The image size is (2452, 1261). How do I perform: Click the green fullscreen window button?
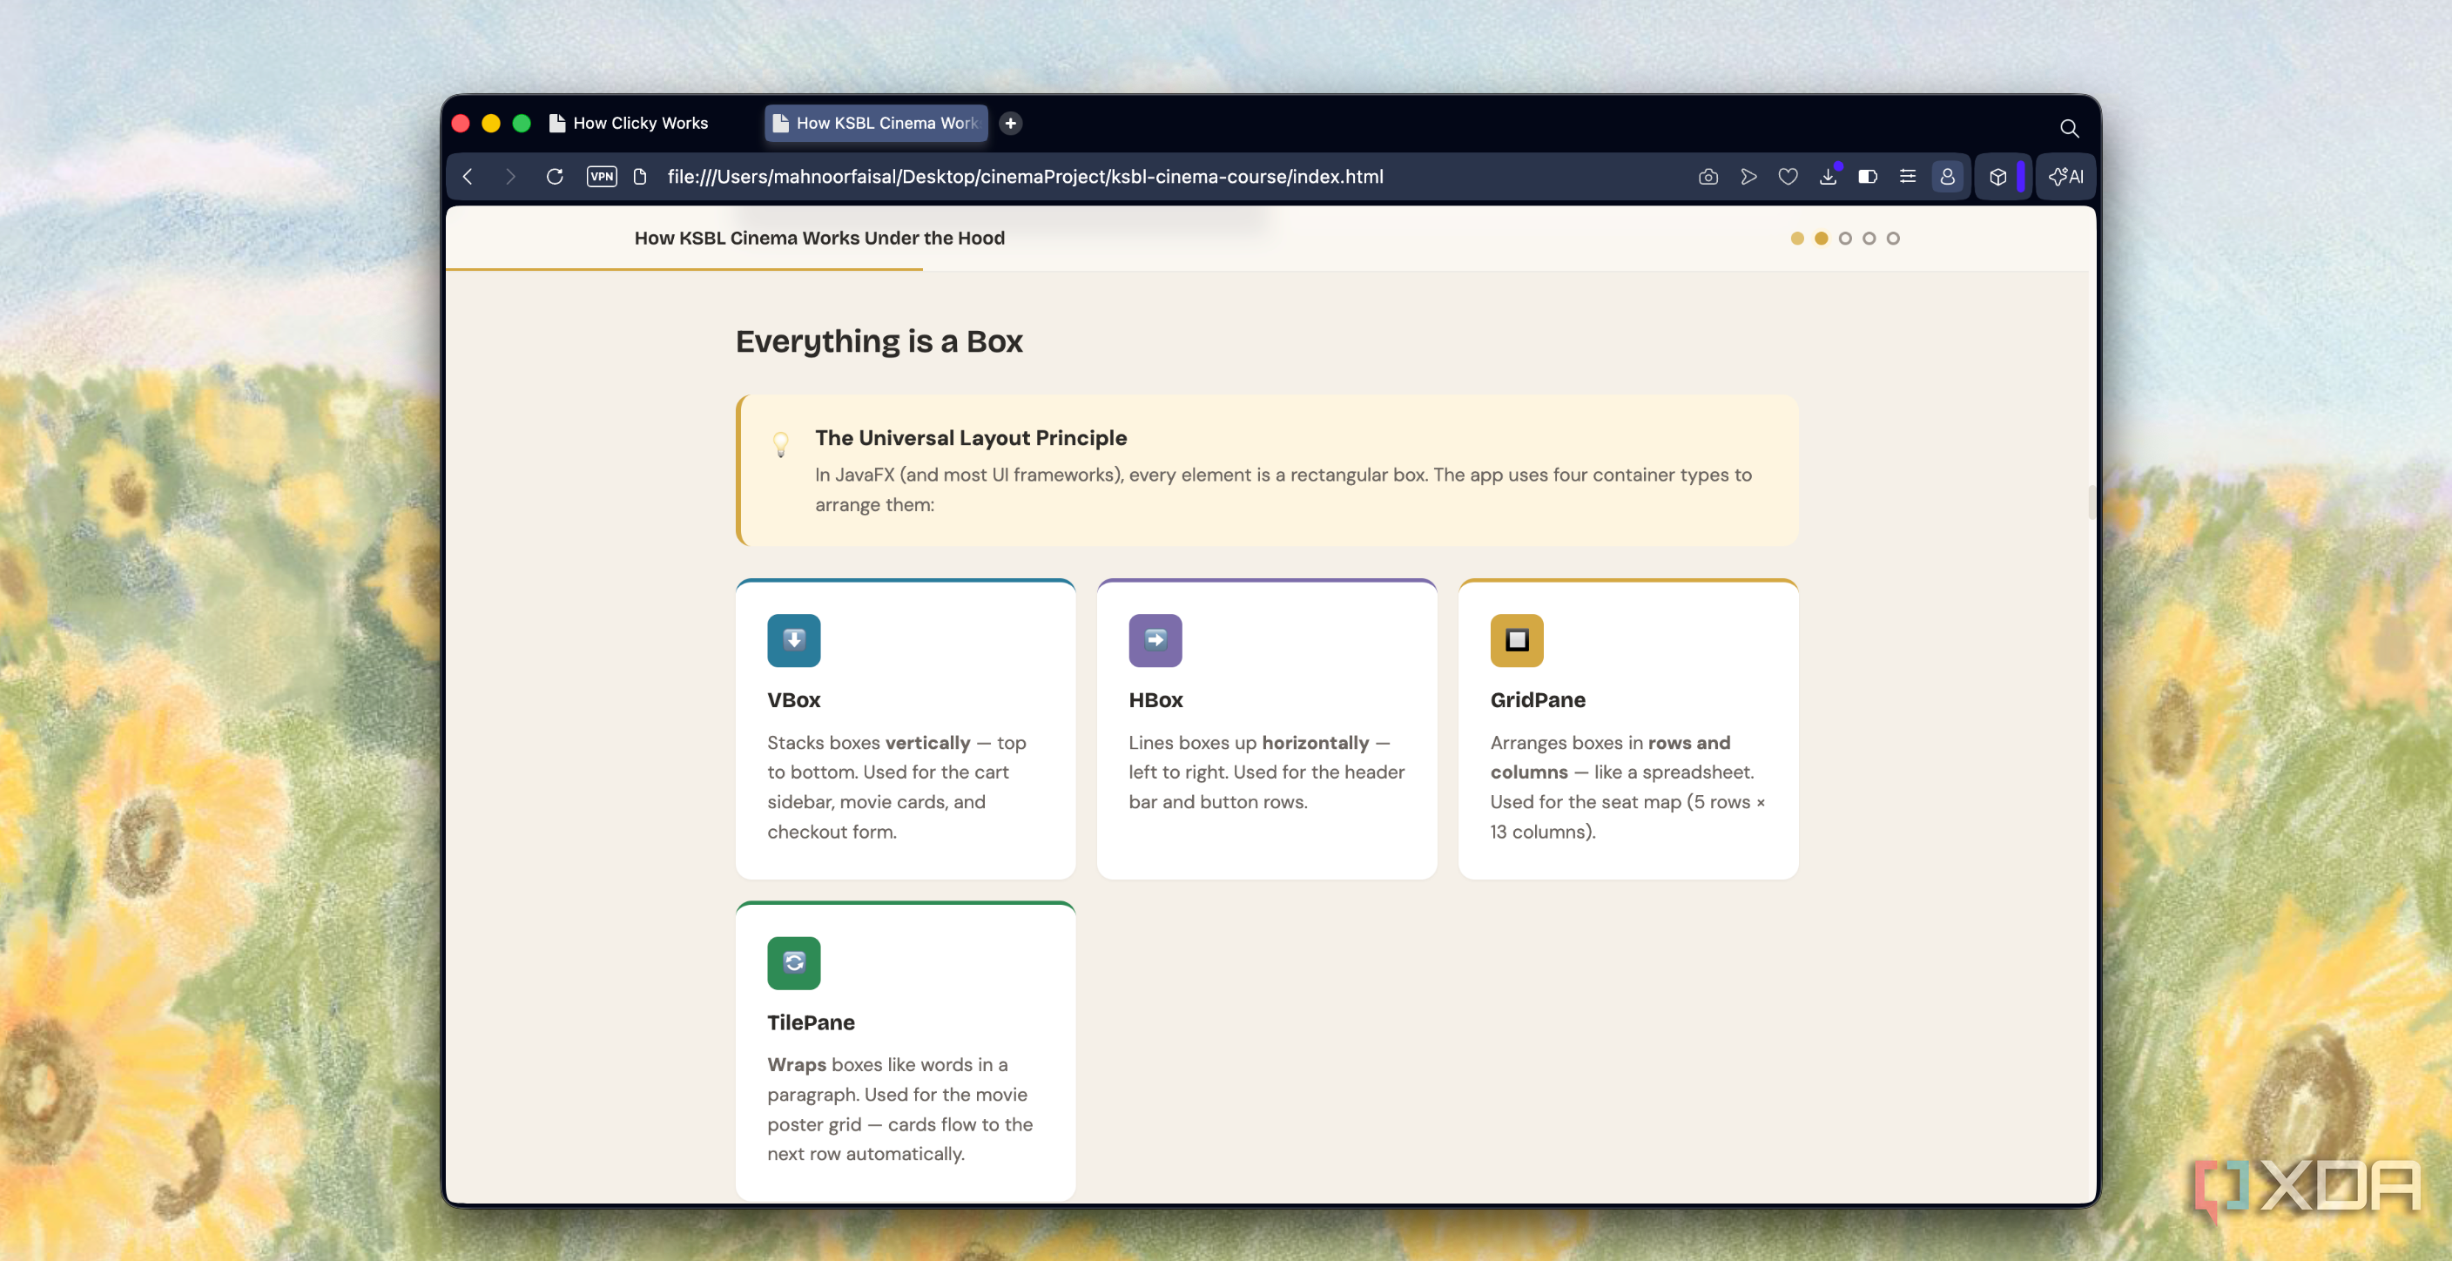coord(522,123)
